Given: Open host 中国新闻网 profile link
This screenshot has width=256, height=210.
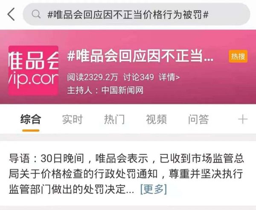Looking at the screenshot, I should click(x=122, y=90).
